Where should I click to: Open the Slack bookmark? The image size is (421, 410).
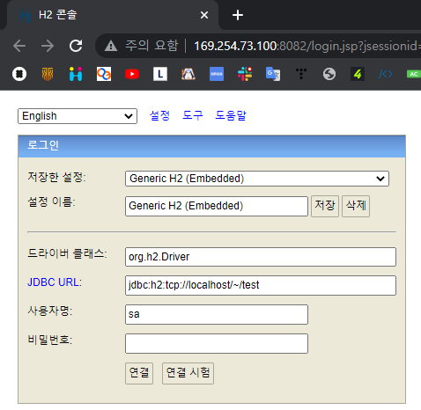point(245,74)
